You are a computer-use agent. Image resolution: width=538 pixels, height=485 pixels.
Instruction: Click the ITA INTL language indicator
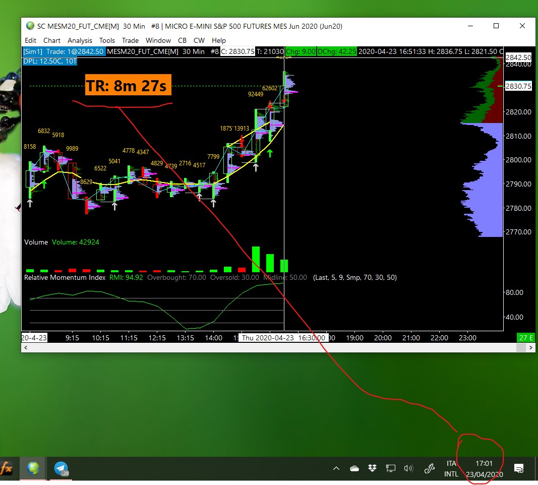tap(451, 468)
